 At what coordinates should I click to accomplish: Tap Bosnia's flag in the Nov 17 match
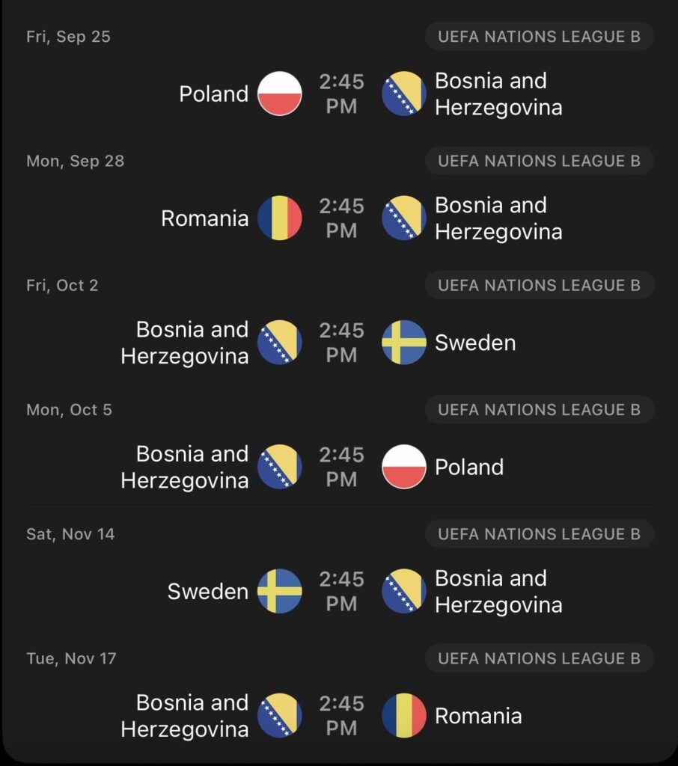click(280, 716)
